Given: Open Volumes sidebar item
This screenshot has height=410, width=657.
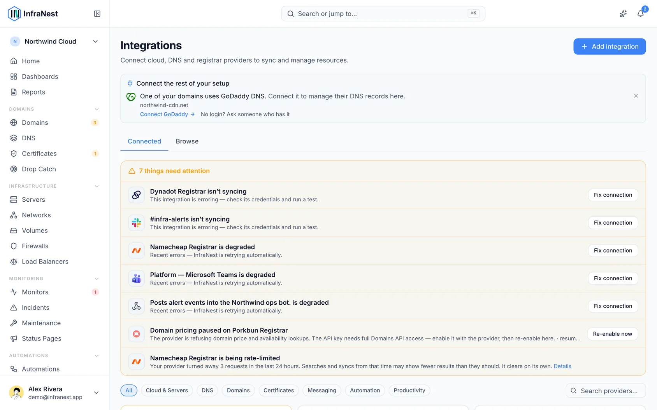Looking at the screenshot, I should coord(54,230).
